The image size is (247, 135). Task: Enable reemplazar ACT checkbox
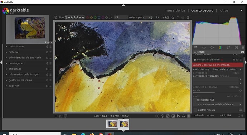tap(195, 100)
